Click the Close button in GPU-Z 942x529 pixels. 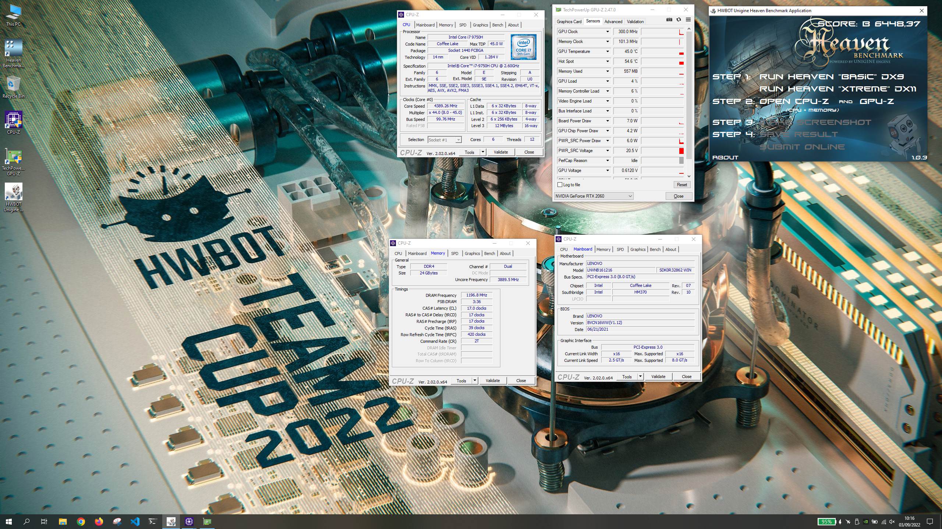coord(679,196)
